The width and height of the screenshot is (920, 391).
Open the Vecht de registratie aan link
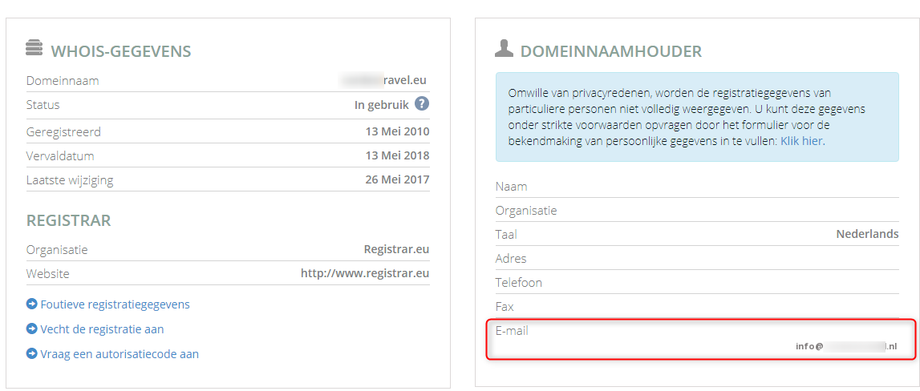coord(102,329)
